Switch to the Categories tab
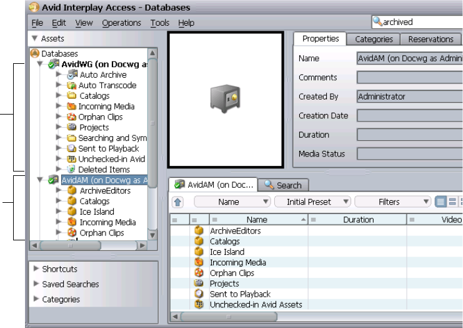 [x=374, y=39]
